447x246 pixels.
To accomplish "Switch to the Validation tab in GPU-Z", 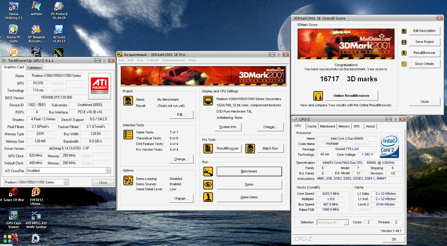I will pyautogui.click(x=34, y=68).
